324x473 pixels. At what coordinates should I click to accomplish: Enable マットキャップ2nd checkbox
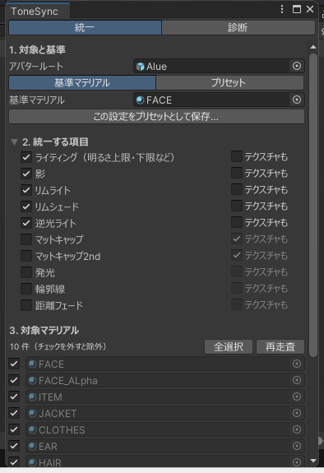[26, 256]
